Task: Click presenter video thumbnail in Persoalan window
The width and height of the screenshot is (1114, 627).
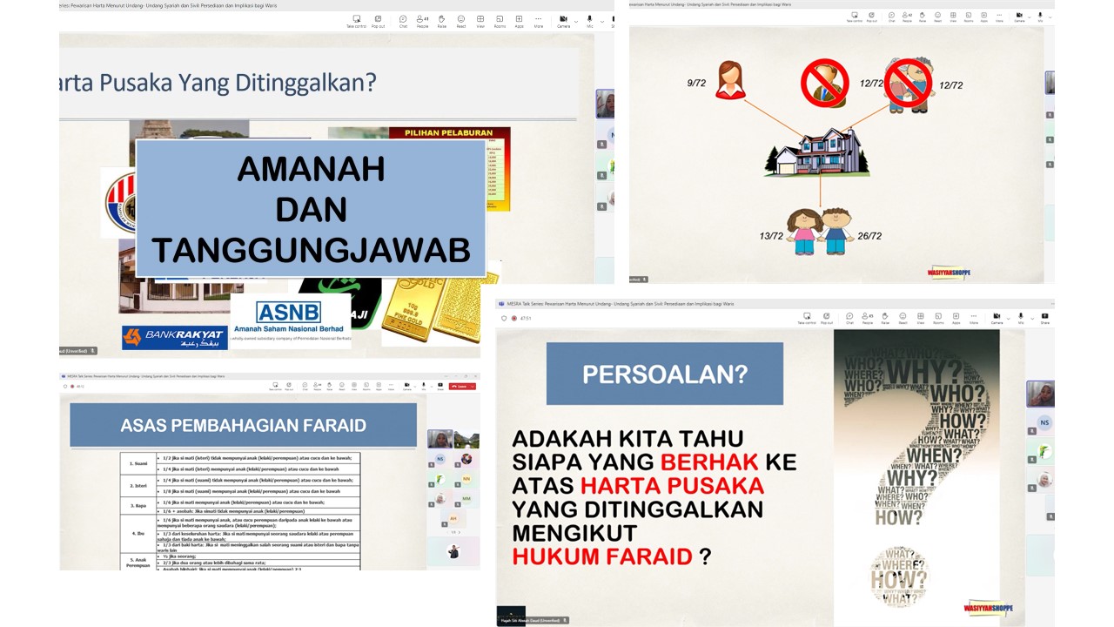Action: (x=1040, y=394)
